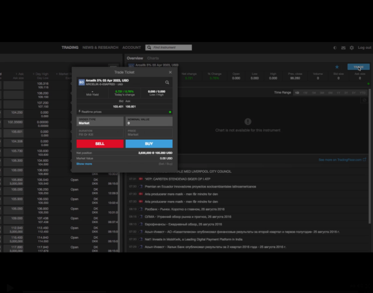This screenshot has width=373, height=293.
Task: Close the Trade Ticket dialog
Action: [170, 72]
